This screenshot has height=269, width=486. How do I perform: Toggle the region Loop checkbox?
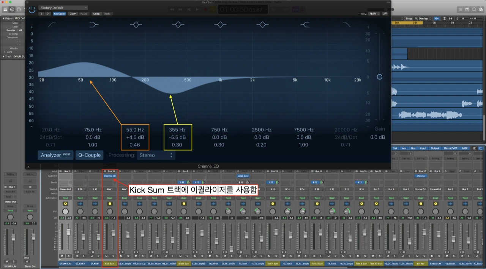[x=21, y=27]
